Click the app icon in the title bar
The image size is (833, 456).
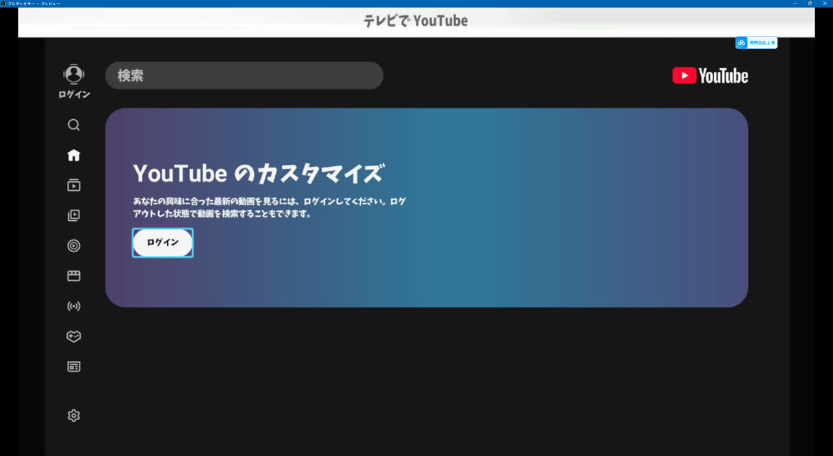pos(3,3)
